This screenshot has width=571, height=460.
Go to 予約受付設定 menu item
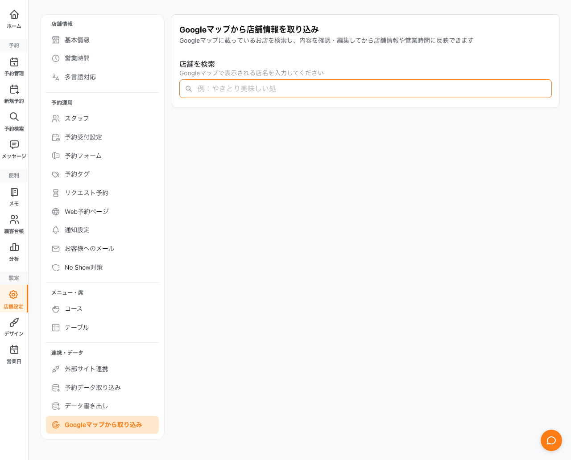[x=102, y=137]
